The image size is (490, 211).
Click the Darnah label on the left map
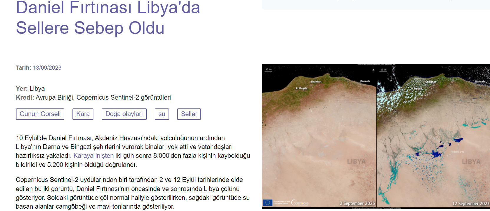pos(365,81)
